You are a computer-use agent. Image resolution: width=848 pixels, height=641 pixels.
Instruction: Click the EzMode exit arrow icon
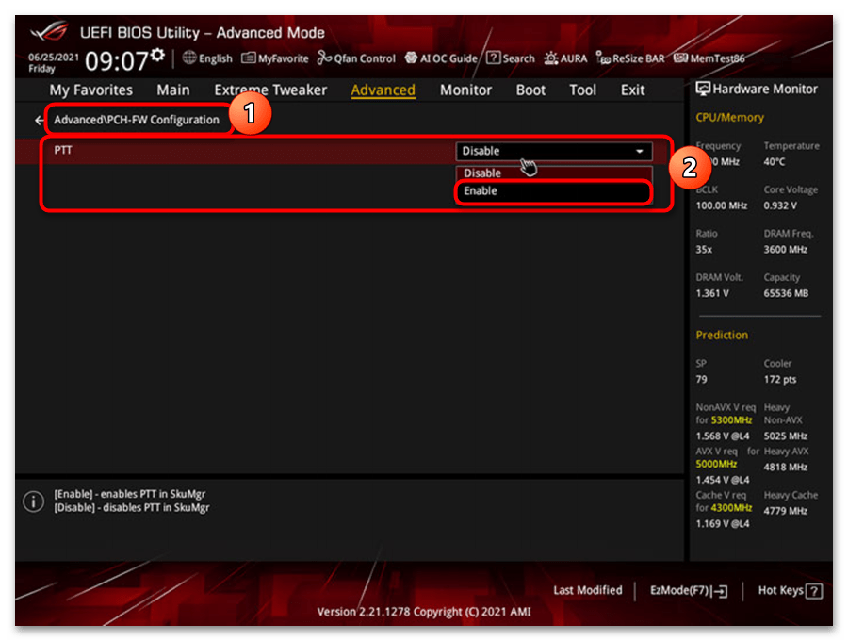pos(719,591)
